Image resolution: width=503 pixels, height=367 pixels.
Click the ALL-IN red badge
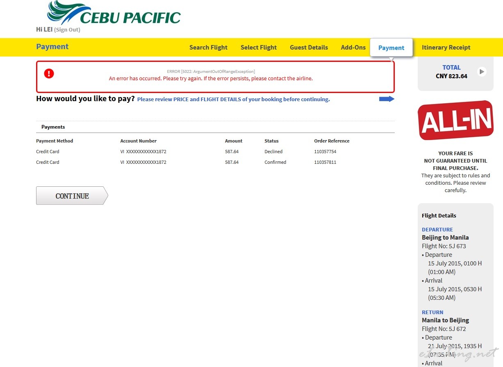coord(455,120)
